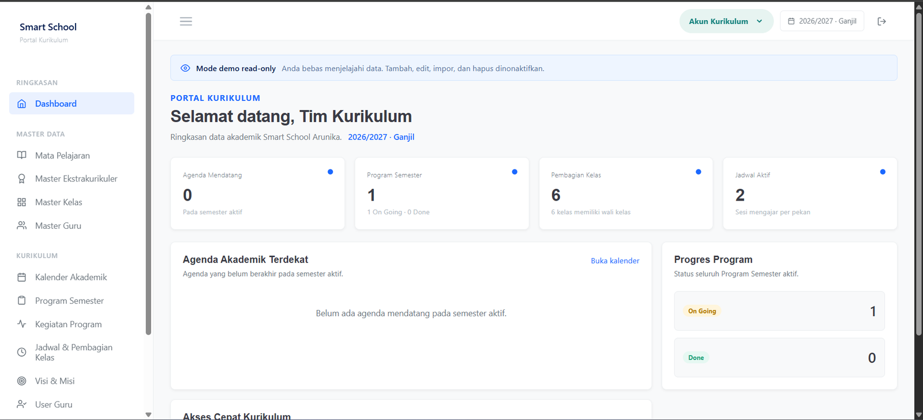923x420 pixels.
Task: Toggle the hamburger sidebar menu
Action: [x=186, y=21]
